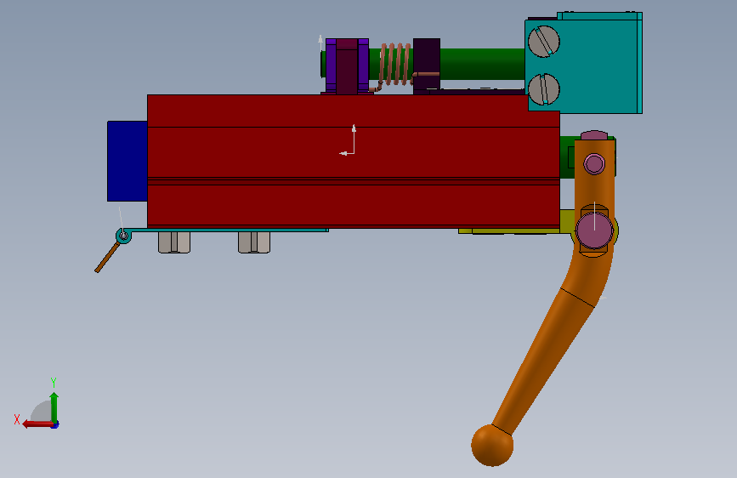Select the large pink pivot pin on the lever
737x478 pixels.
click(x=594, y=230)
